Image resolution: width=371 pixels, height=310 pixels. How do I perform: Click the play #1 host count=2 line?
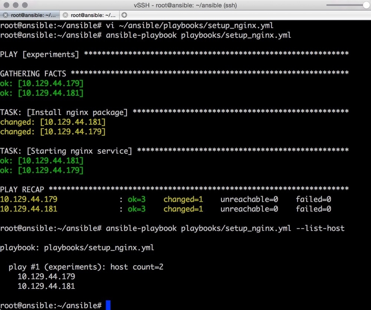coord(86,267)
